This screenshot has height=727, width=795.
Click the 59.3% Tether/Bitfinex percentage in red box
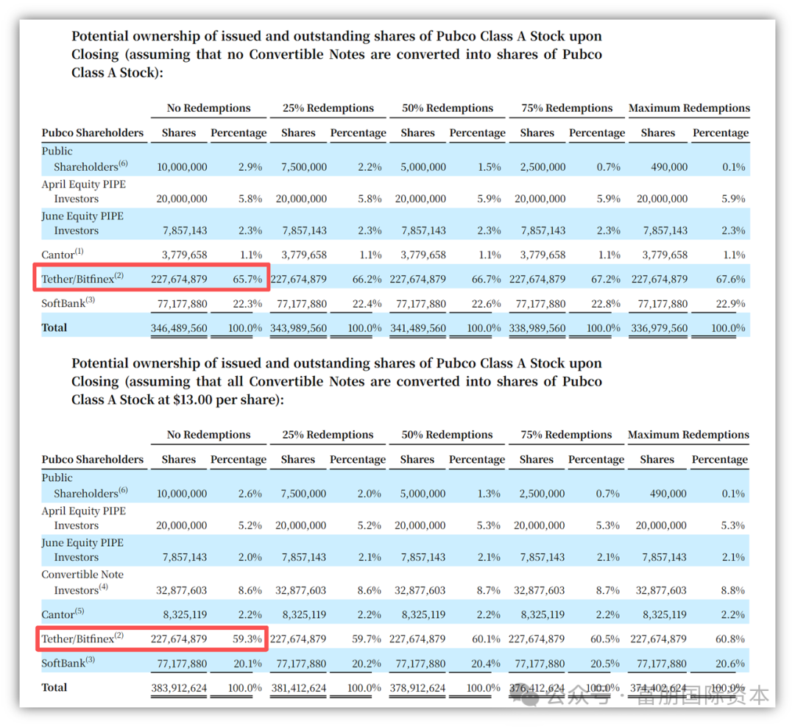[x=247, y=639]
